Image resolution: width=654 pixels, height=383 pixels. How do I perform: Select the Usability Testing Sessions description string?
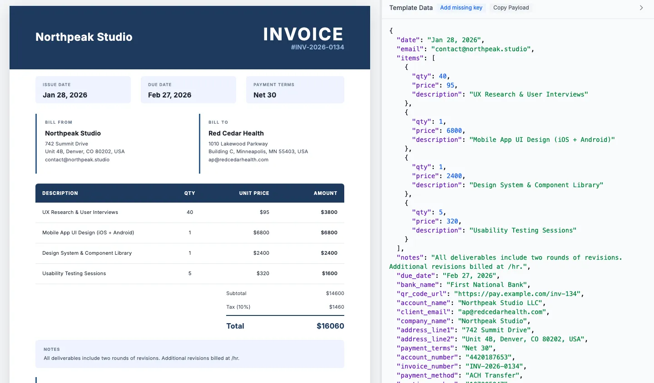(x=524, y=230)
